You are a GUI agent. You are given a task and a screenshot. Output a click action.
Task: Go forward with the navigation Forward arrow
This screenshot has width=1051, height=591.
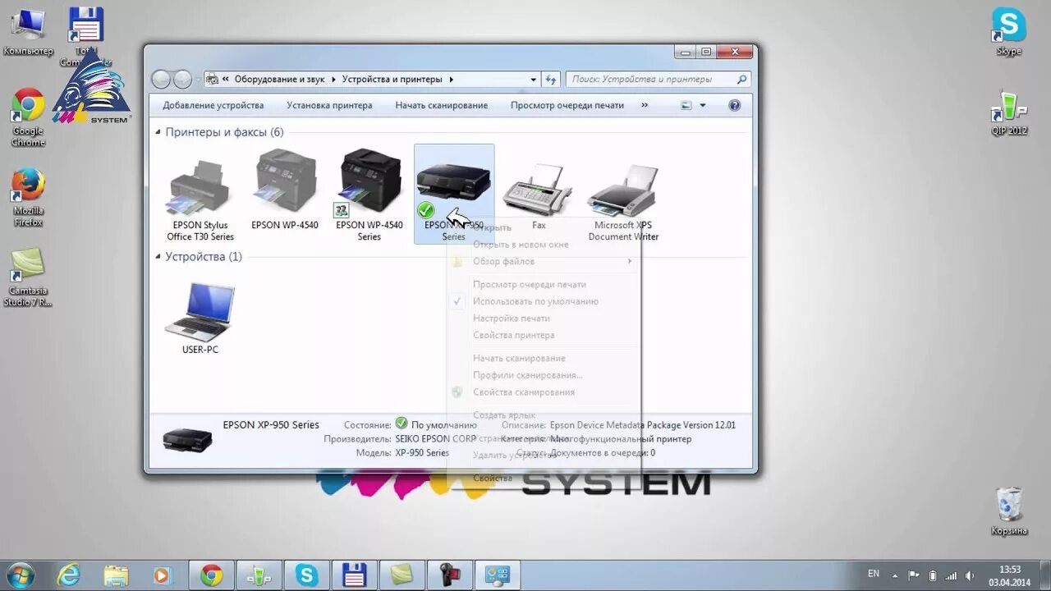[x=182, y=80]
